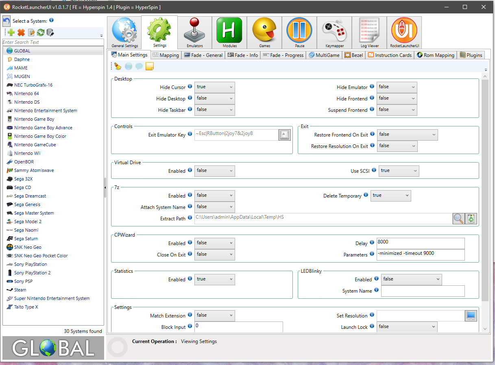Add a new system with the green plus
The height and width of the screenshot is (365, 495).
[x=11, y=33]
